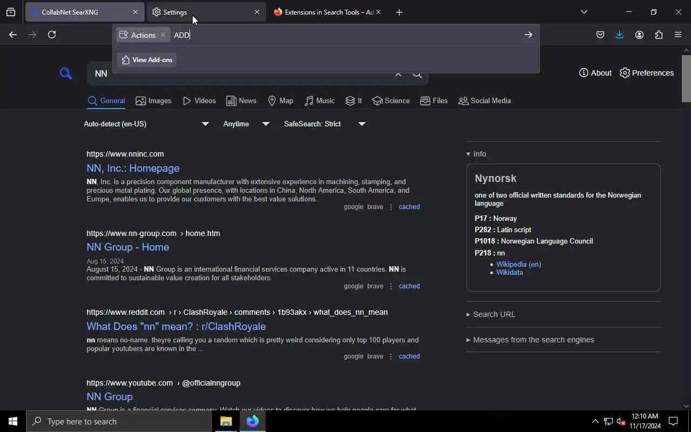This screenshot has height=432, width=691.
Task: Click the SearXNG search query field
Action: [x=240, y=74]
